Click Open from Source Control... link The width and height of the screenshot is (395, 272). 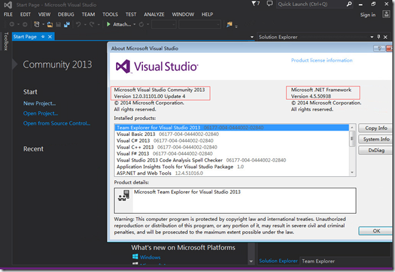click(57, 123)
